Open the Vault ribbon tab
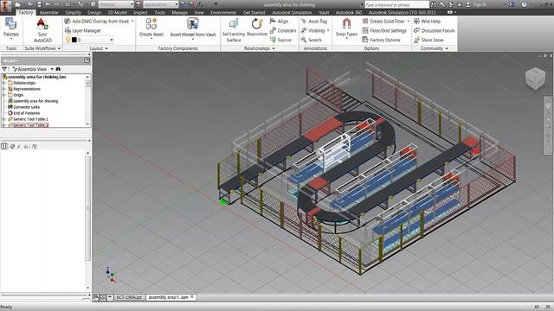 coord(324,12)
